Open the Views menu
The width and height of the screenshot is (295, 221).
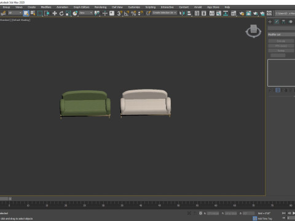click(x=19, y=7)
